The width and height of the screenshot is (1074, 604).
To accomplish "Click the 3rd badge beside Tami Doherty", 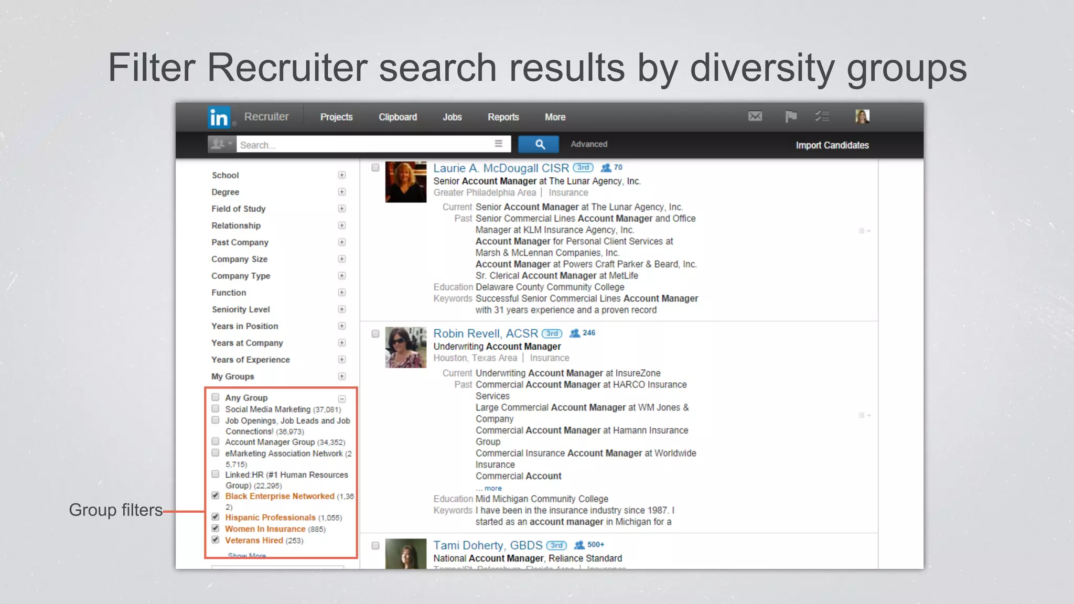I will (556, 545).
